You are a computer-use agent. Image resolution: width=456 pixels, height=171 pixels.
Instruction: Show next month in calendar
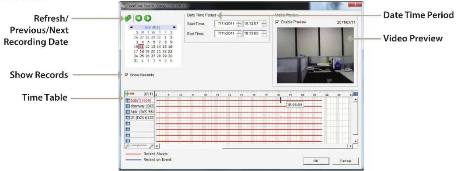(174, 27)
